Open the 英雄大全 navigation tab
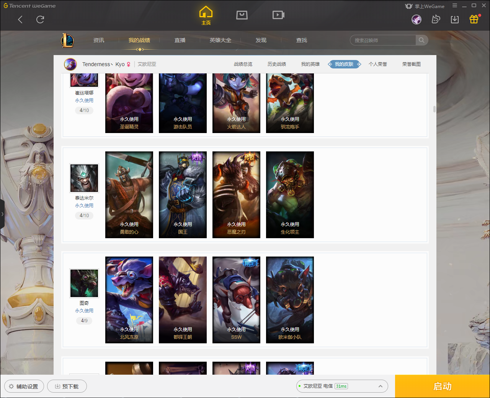 pyautogui.click(x=220, y=40)
